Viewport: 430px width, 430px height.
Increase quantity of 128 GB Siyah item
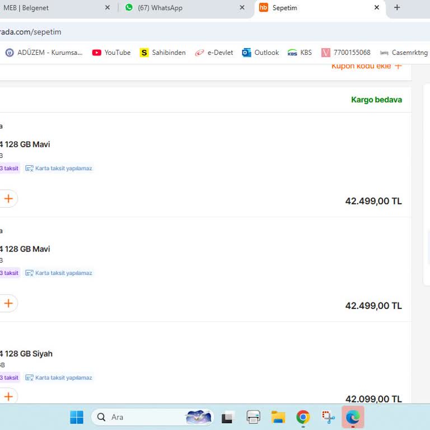(8, 396)
